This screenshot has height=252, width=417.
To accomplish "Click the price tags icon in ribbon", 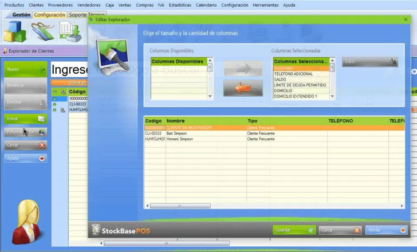I will coord(43,31).
